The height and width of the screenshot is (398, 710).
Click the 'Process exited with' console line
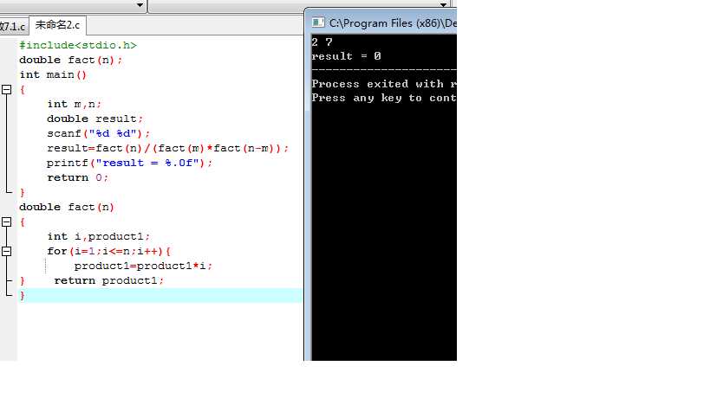pos(384,84)
